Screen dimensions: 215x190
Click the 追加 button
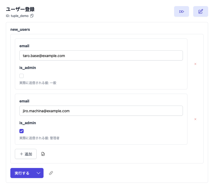pos(26,154)
